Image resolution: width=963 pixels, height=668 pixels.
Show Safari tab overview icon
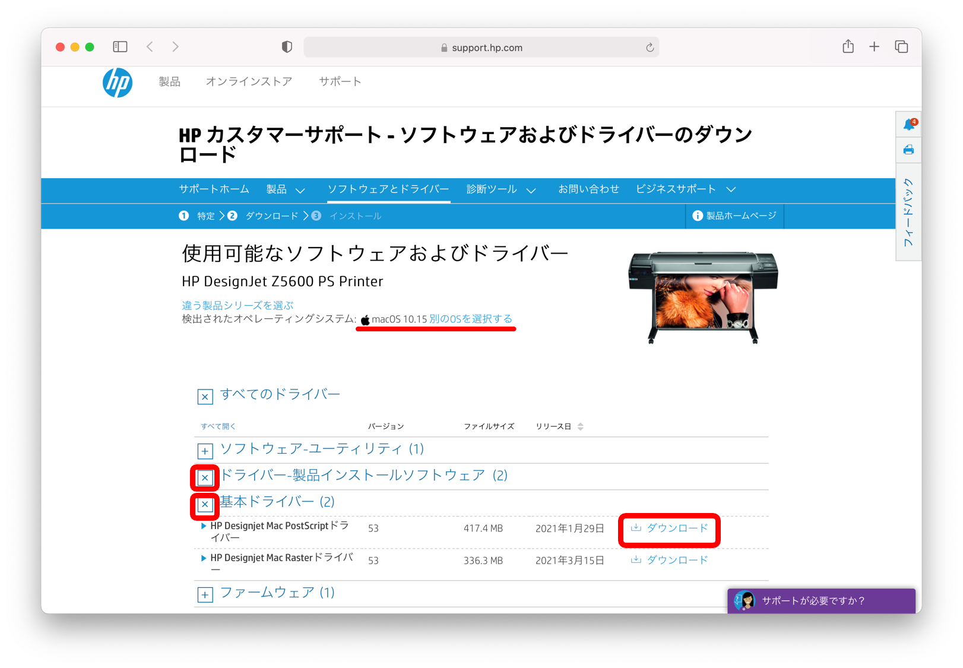901,47
